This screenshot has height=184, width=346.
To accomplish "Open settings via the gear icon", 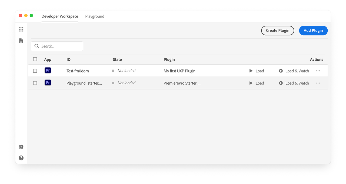I will click(21, 147).
